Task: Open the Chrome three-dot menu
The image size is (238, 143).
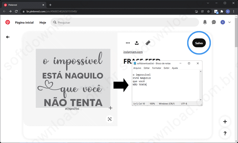Action: pyautogui.click(x=234, y=11)
